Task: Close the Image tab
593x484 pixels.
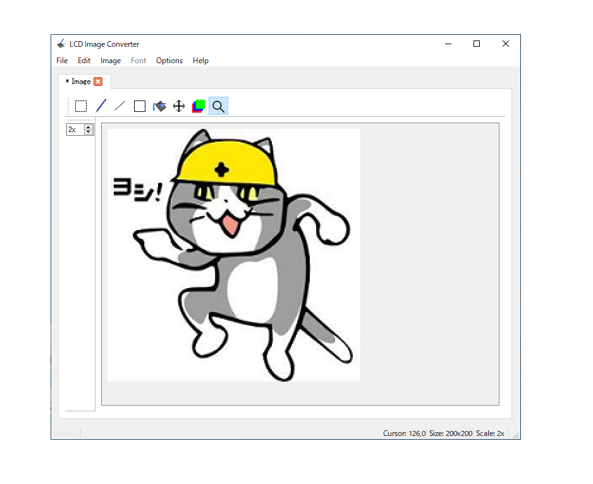Action: tap(98, 82)
